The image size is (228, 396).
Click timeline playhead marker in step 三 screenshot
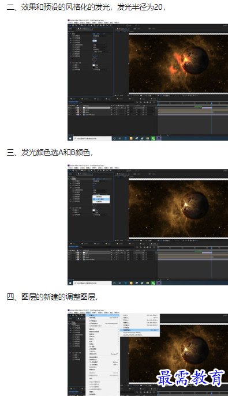212,248
